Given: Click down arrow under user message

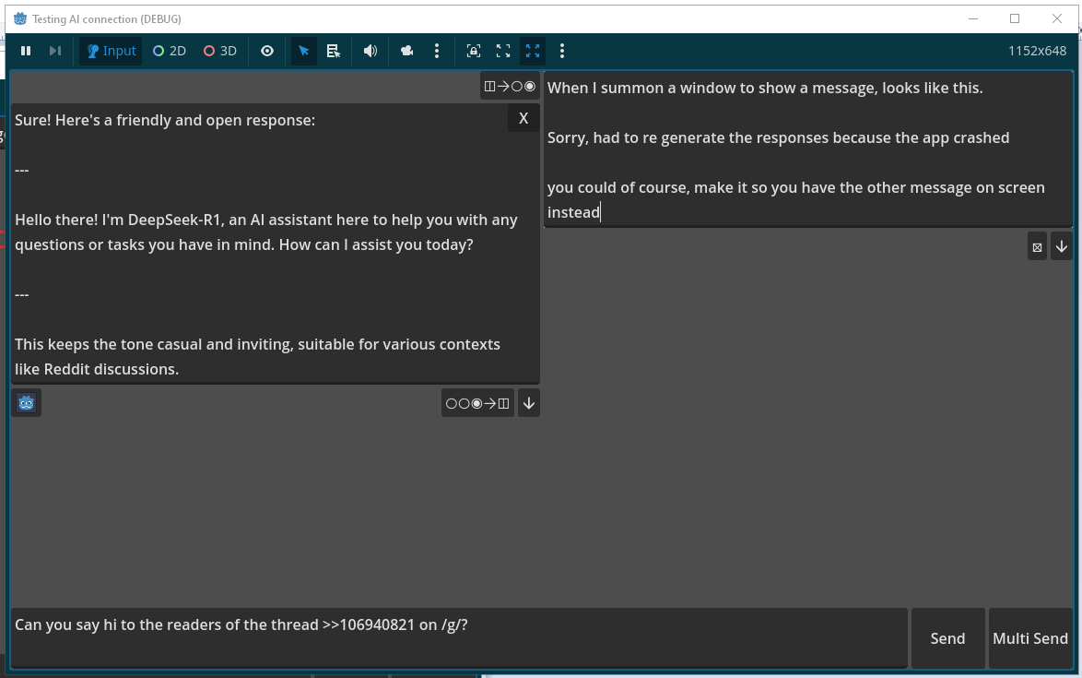Looking at the screenshot, I should click(x=1062, y=246).
